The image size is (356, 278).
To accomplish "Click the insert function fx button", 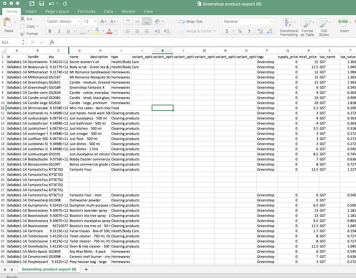I will 52,42.
